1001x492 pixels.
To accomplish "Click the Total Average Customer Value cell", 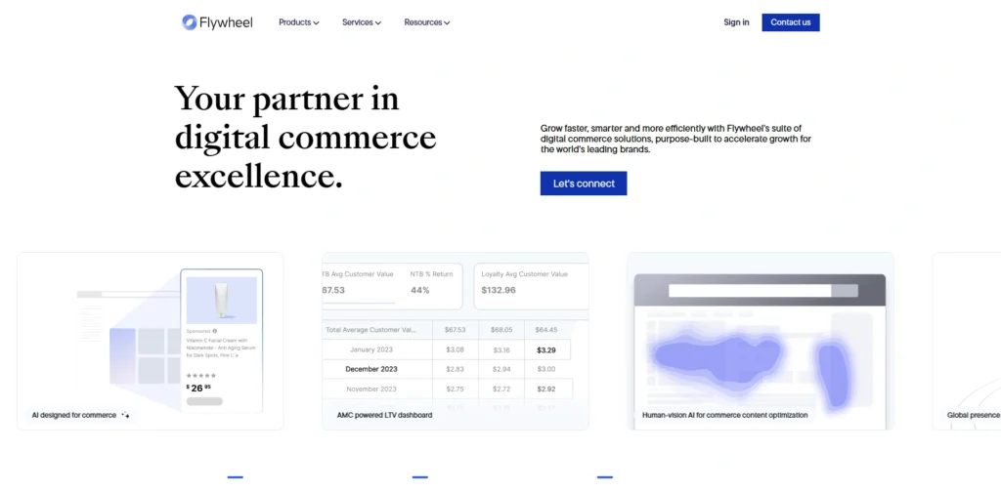I will point(370,330).
